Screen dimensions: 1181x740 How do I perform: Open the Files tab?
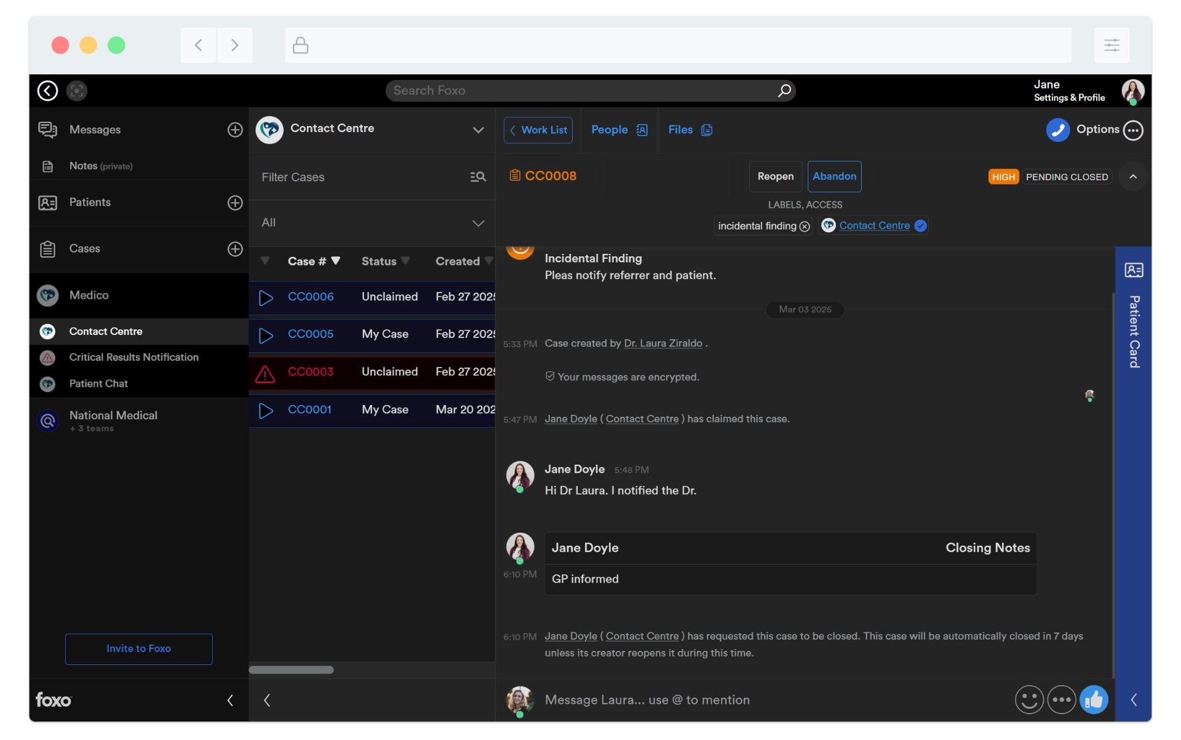[x=690, y=130]
